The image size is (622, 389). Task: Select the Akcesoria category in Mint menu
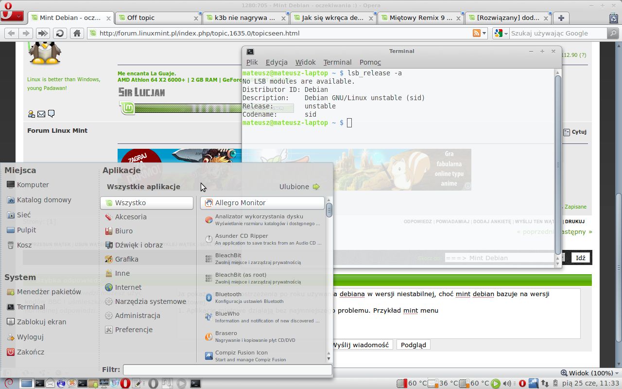pos(147,217)
